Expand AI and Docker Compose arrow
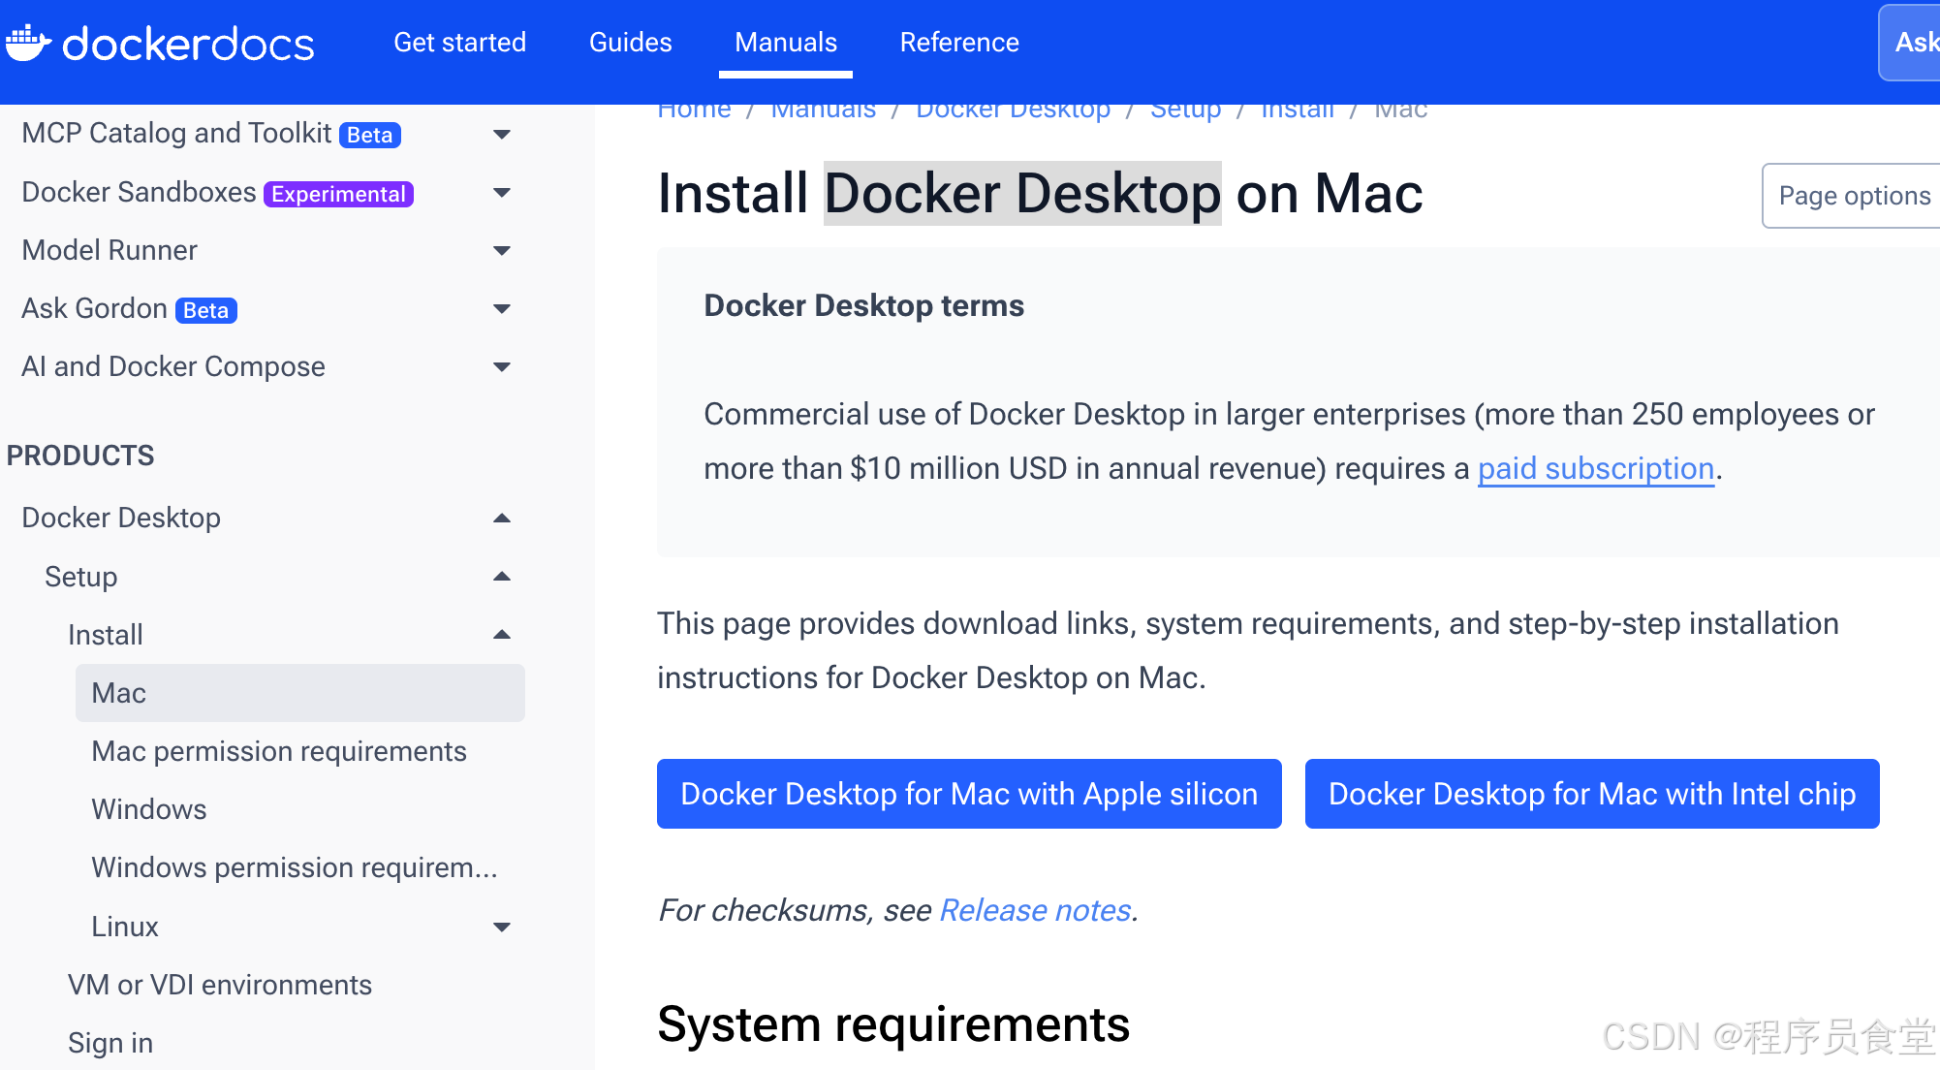Image resolution: width=1940 pixels, height=1070 pixels. tap(501, 366)
